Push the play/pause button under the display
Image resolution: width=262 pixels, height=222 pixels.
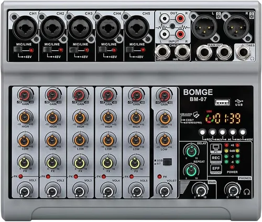[x=222, y=132]
